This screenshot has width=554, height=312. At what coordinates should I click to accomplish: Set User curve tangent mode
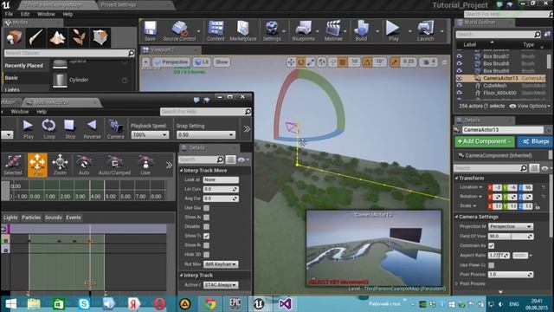(145, 165)
